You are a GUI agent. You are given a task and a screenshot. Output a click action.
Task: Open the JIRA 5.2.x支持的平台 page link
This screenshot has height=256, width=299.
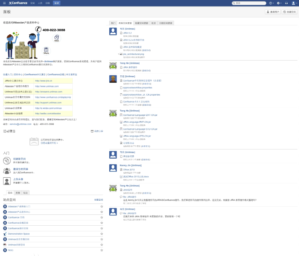pos(134,40)
